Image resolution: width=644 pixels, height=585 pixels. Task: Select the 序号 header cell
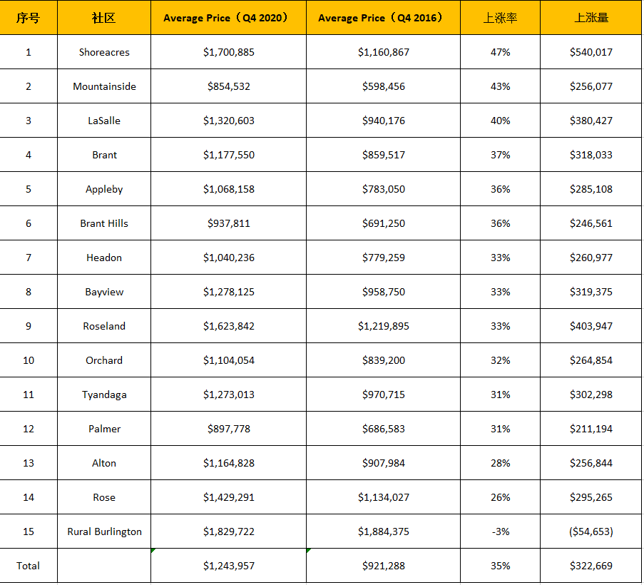click(29, 18)
